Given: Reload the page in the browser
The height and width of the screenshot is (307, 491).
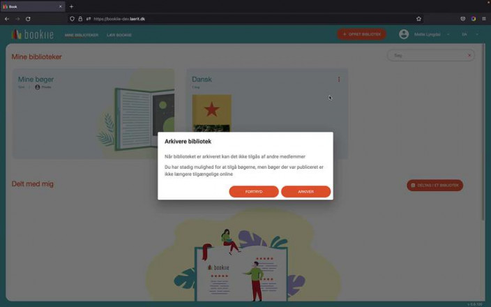Looking at the screenshot, I should pos(28,19).
